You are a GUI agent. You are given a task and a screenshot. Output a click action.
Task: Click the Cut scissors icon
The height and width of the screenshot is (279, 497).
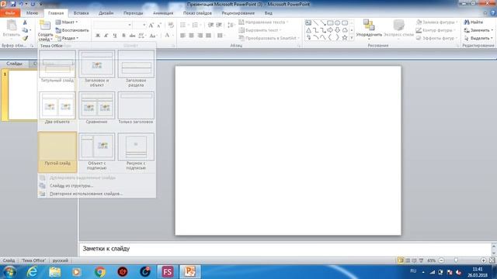click(x=25, y=22)
